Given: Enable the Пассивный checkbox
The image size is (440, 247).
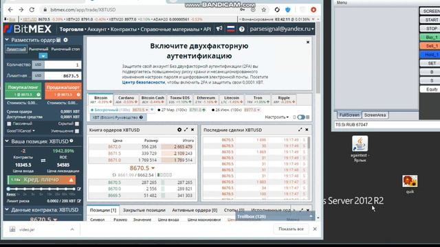Looking at the screenshot, I should pyautogui.click(x=9, y=123).
